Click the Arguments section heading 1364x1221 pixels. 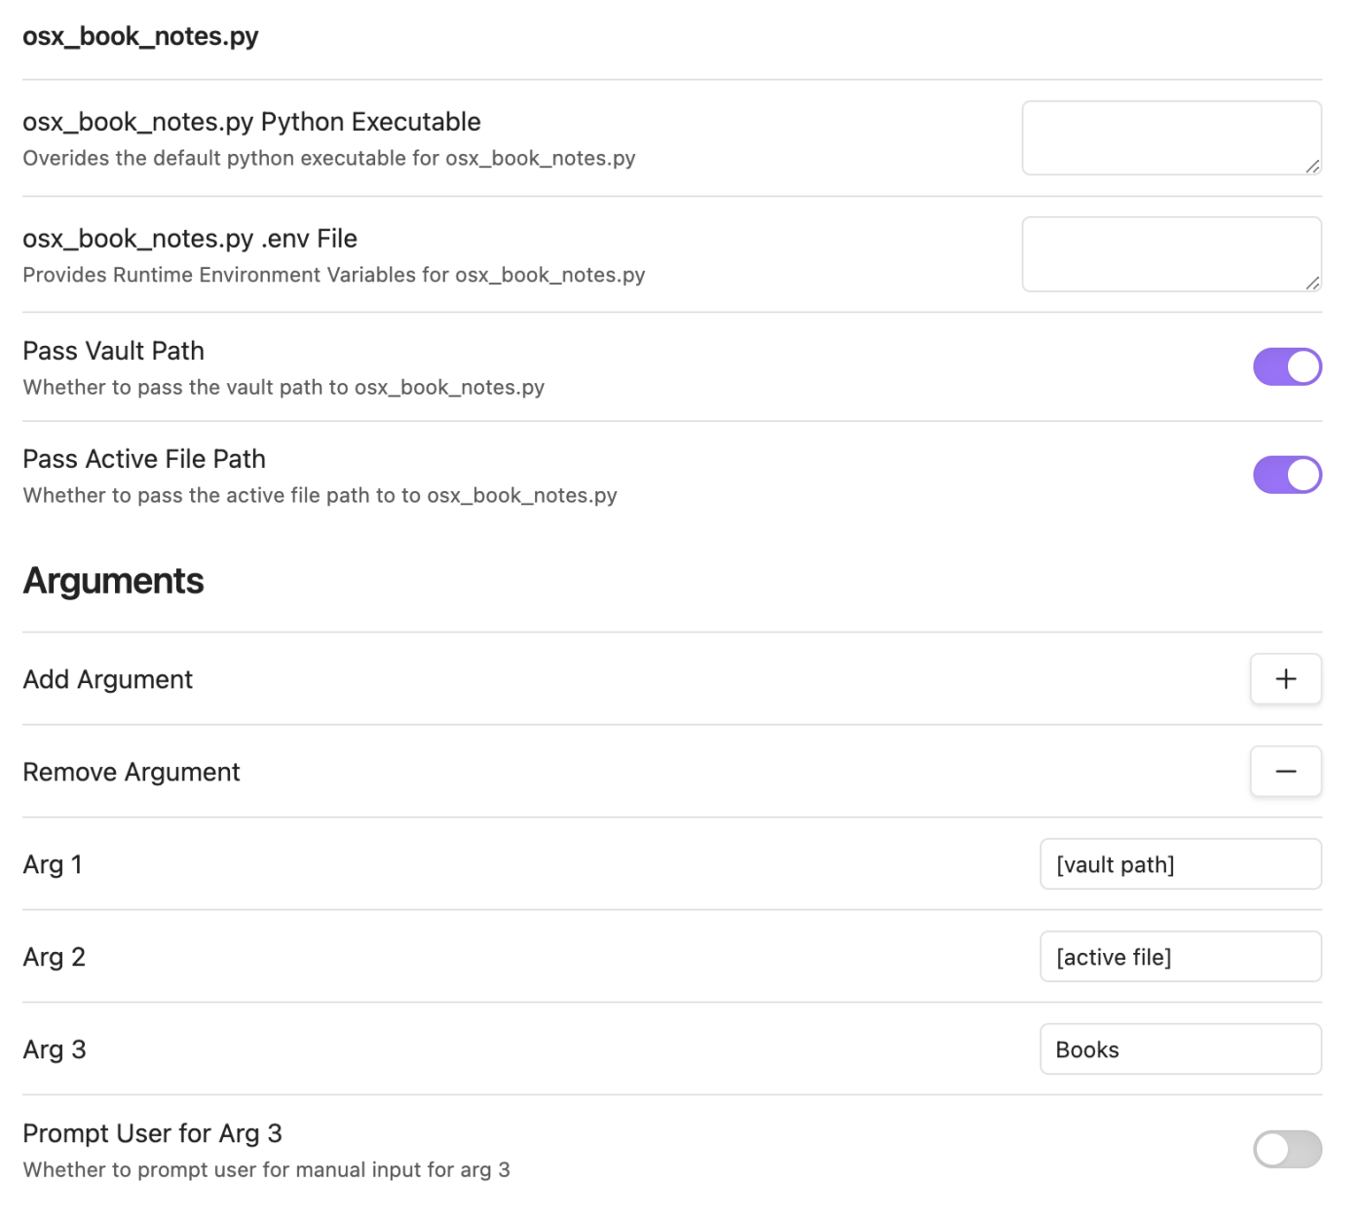(x=113, y=581)
